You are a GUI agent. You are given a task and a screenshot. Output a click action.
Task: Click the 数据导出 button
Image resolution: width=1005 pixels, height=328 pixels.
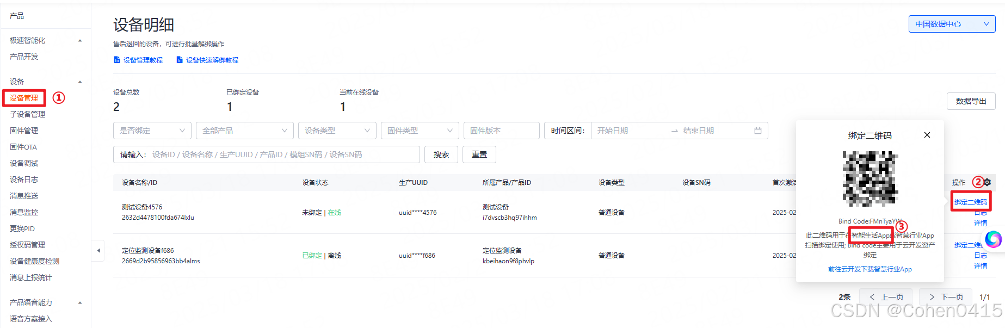tap(971, 101)
